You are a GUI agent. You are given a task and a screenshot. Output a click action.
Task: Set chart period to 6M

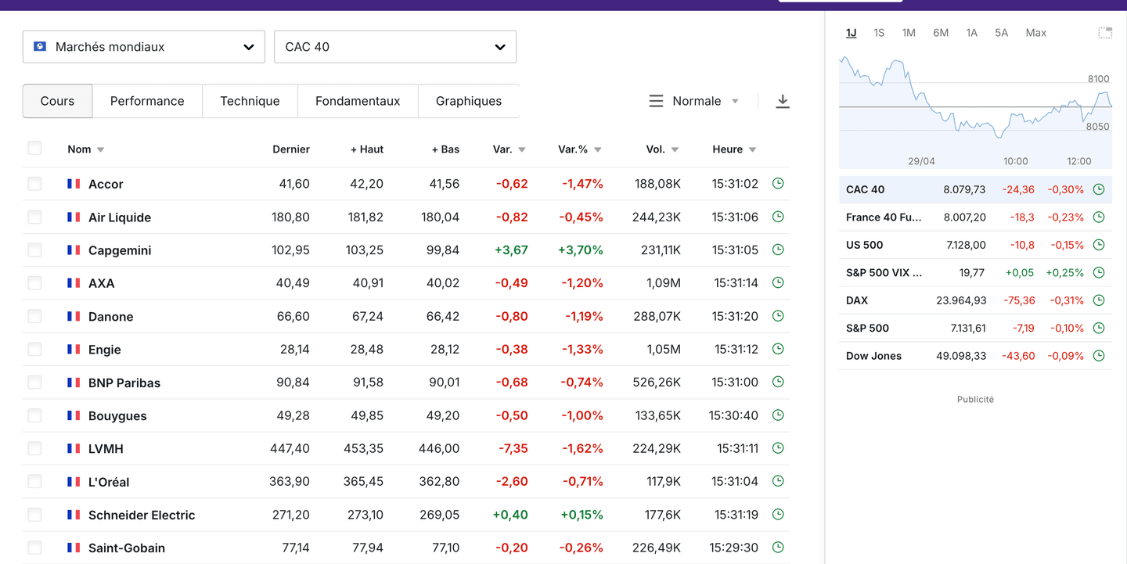[x=941, y=33]
